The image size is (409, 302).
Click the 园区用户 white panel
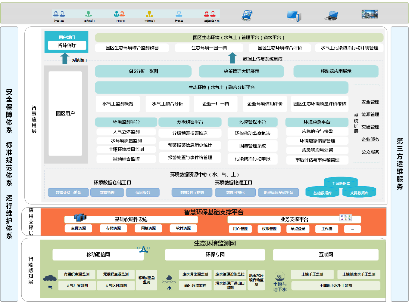(65, 113)
